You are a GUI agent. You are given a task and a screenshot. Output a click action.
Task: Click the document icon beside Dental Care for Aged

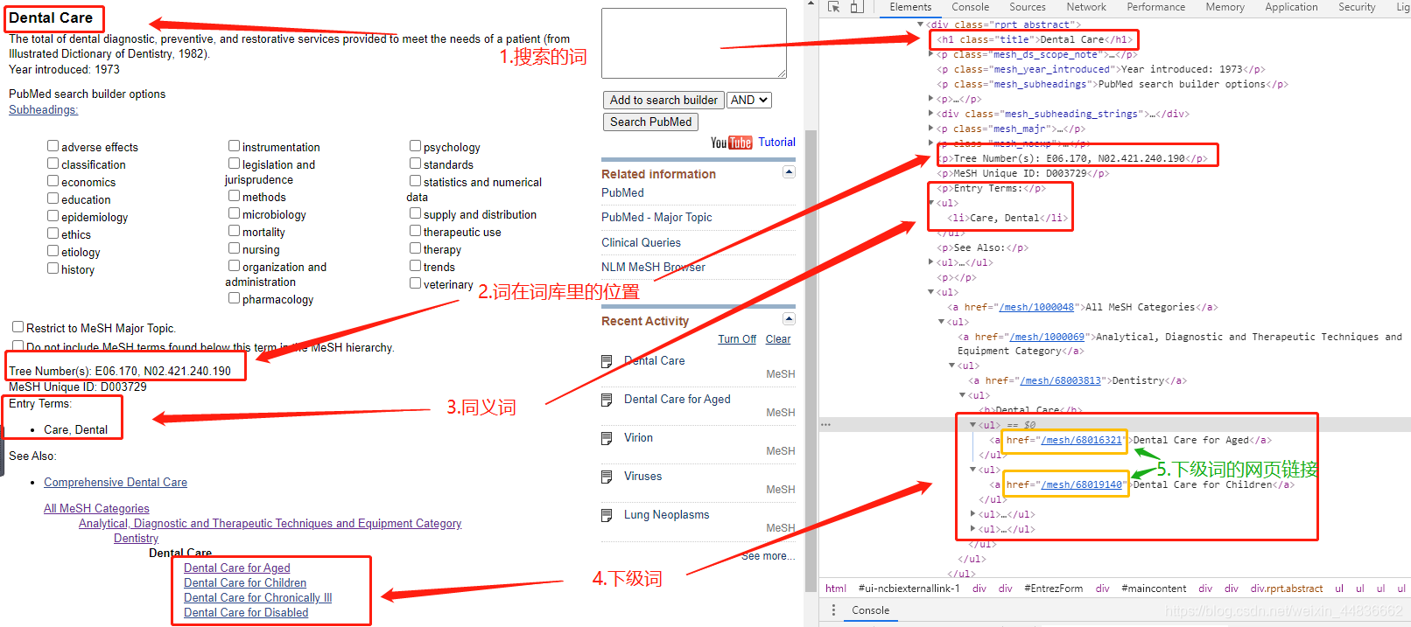[607, 401]
